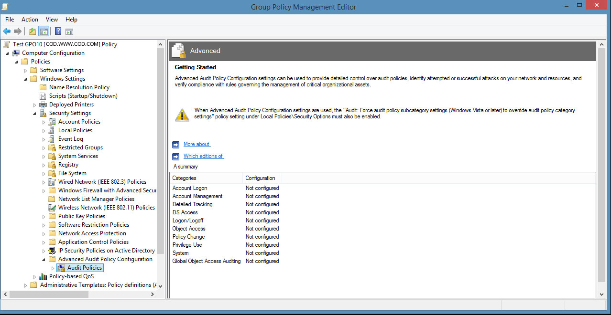Open the More about link
The height and width of the screenshot is (315, 611).
197,144
